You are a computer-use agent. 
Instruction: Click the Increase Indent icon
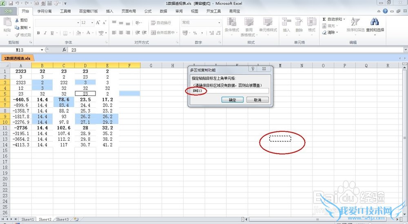click(x=144, y=33)
